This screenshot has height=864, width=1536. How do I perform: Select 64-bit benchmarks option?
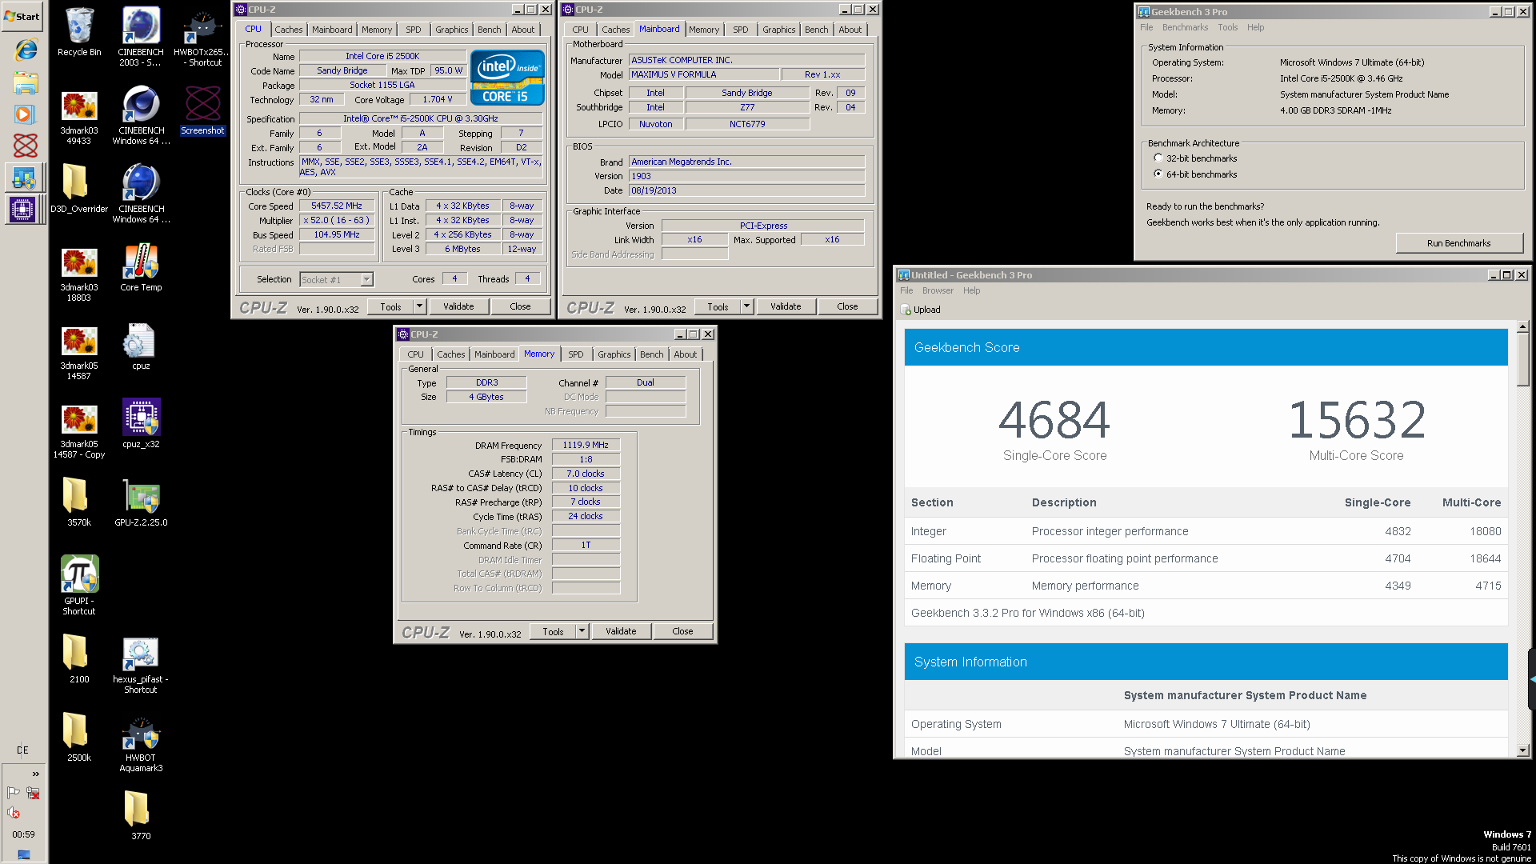(1158, 174)
